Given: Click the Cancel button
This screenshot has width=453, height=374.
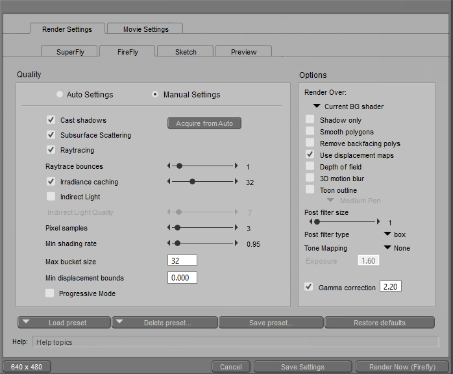Looking at the screenshot, I should point(231,367).
